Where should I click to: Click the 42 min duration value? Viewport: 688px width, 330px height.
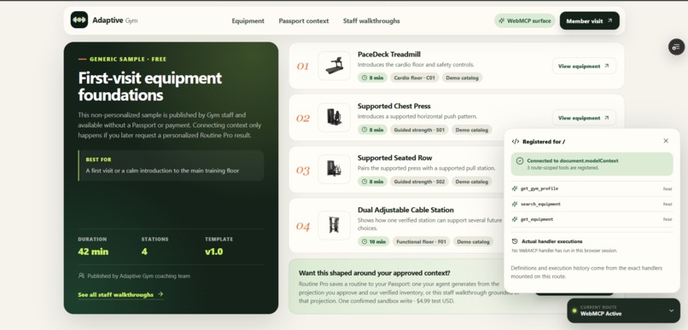coord(93,252)
